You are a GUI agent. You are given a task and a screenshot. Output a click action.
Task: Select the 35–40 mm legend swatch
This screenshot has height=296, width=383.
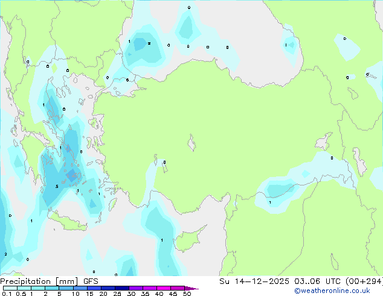pyautogui.click(x=149, y=288)
